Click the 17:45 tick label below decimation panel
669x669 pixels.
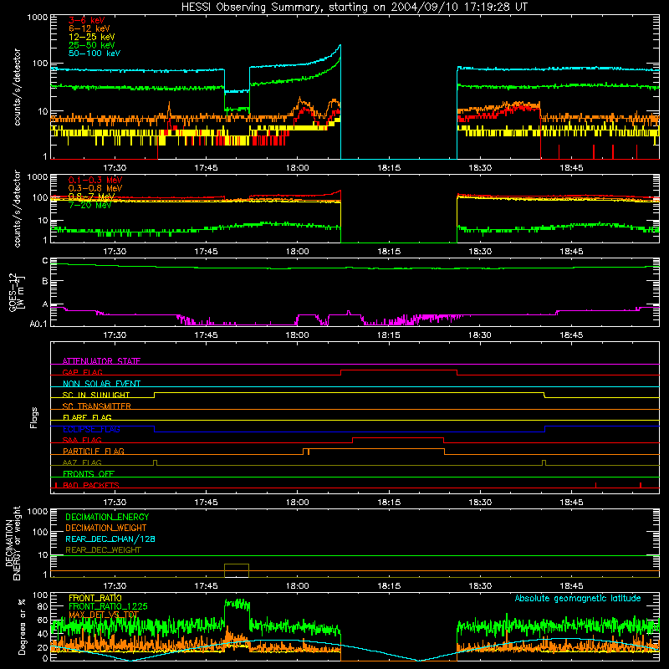[206, 586]
